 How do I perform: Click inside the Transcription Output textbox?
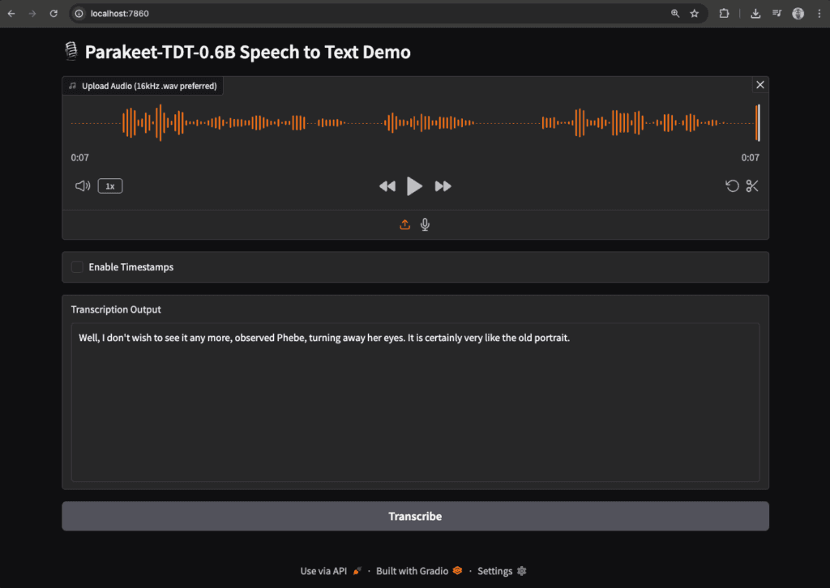point(416,402)
